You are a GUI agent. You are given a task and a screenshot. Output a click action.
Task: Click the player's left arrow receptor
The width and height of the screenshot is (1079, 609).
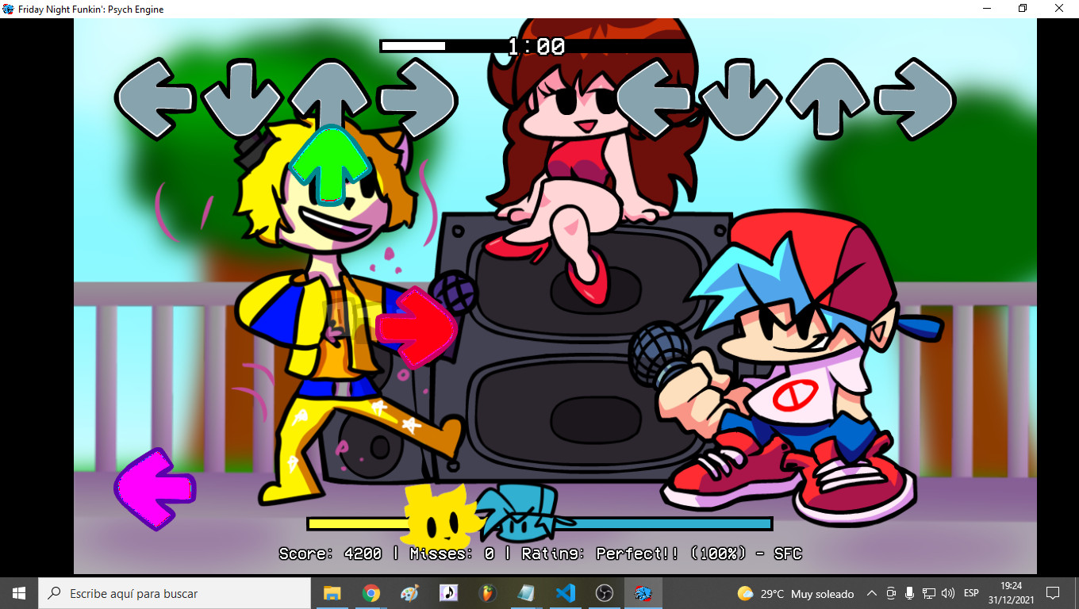pyautogui.click(x=655, y=99)
